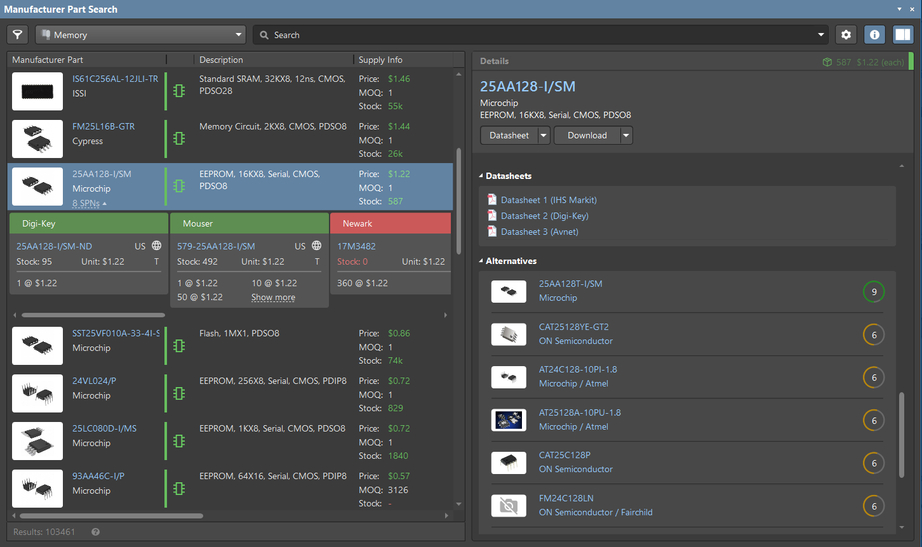Open the filter panel funnel icon
The height and width of the screenshot is (547, 922).
click(18, 35)
